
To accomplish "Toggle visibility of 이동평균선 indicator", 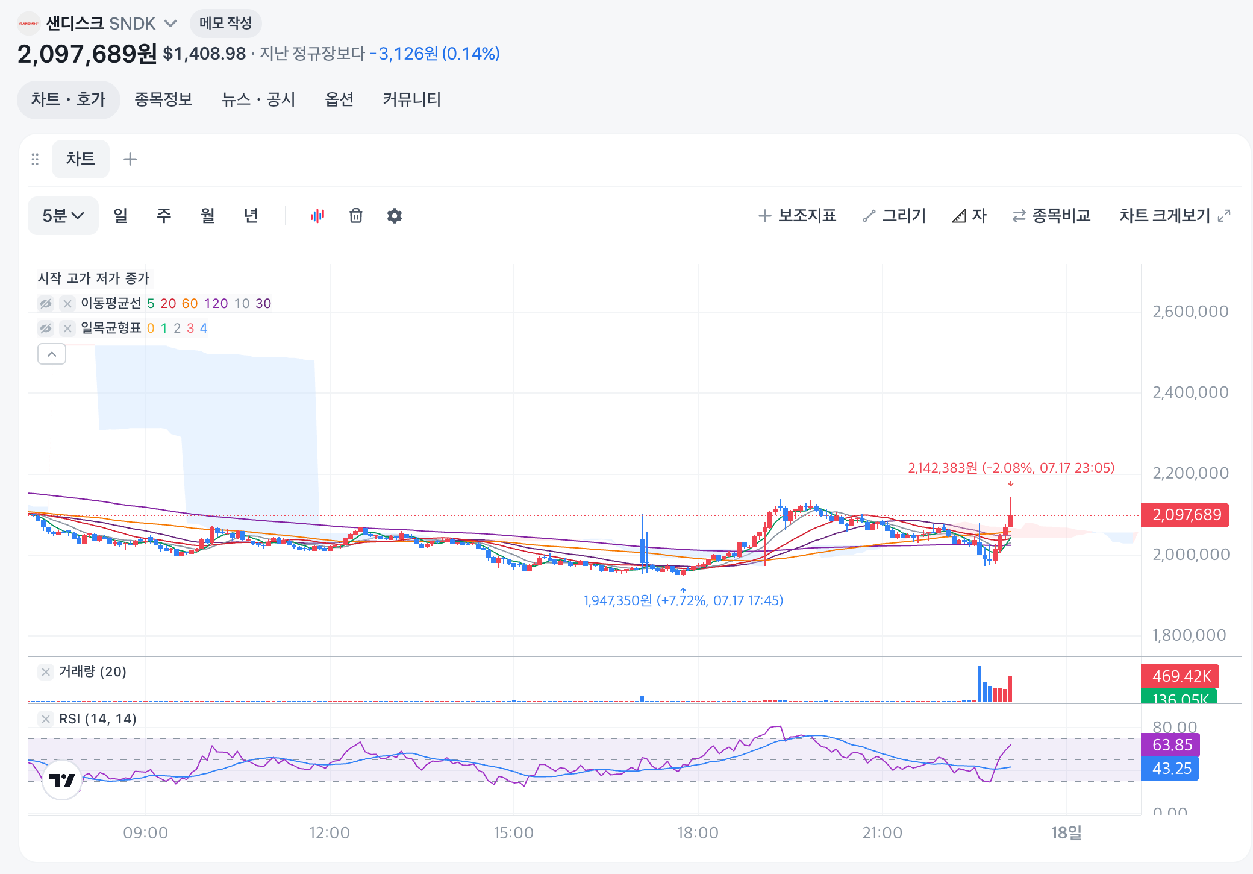I will pyautogui.click(x=46, y=303).
